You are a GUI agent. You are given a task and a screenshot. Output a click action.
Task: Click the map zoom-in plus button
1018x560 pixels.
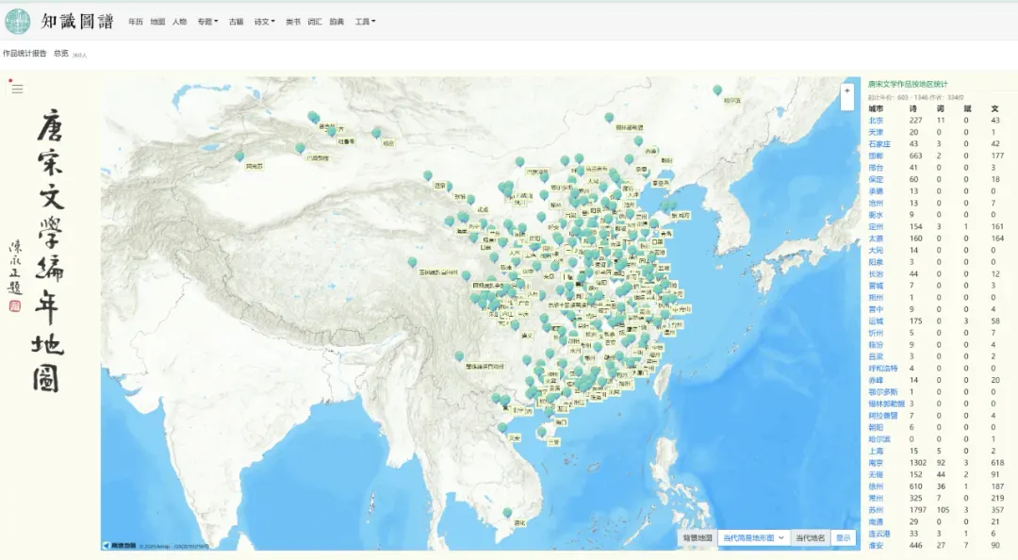coord(847,91)
